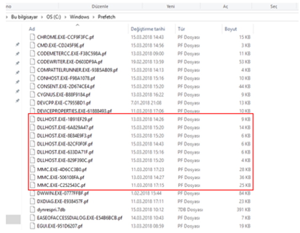Click file icon of MMC.EXE-506108FA.pf
Viewport: 300px width, 233px height.
[x=33, y=177]
